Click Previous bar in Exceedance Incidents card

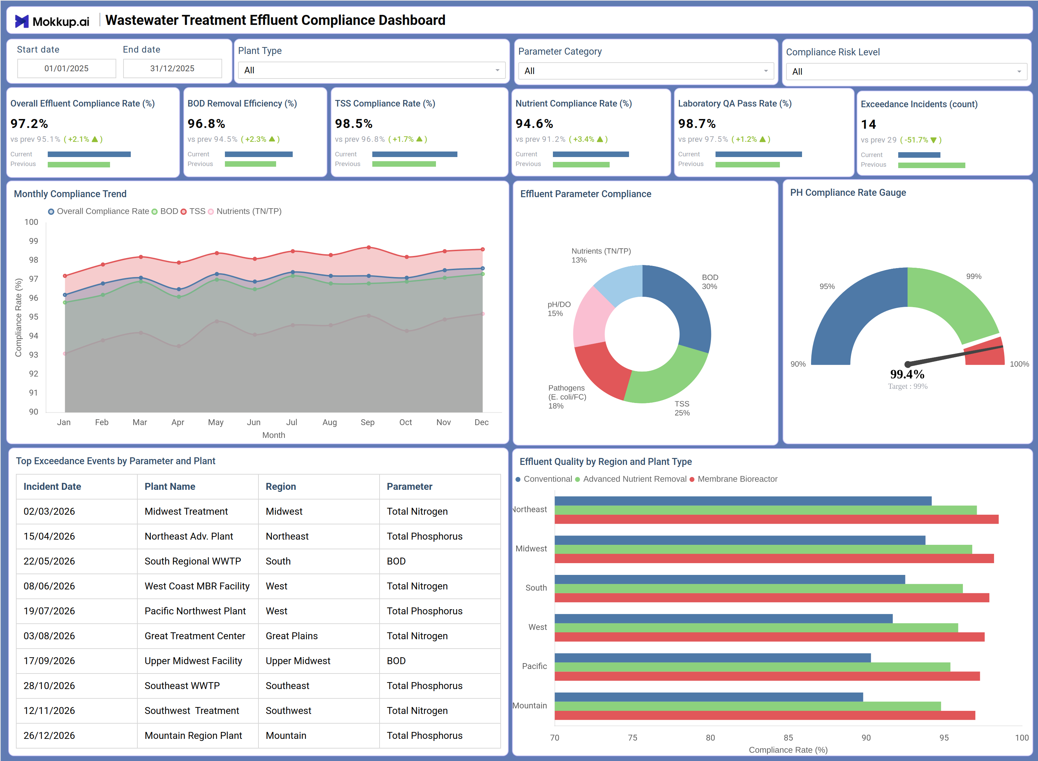coord(931,165)
